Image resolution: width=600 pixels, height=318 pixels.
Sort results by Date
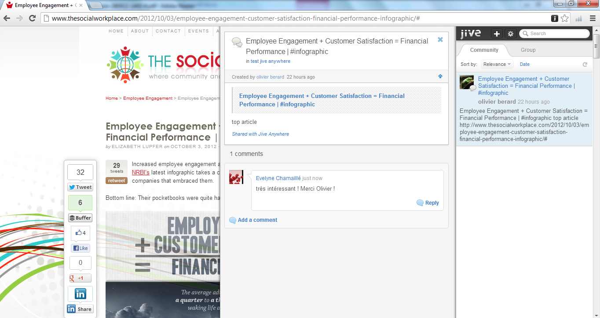pos(524,64)
